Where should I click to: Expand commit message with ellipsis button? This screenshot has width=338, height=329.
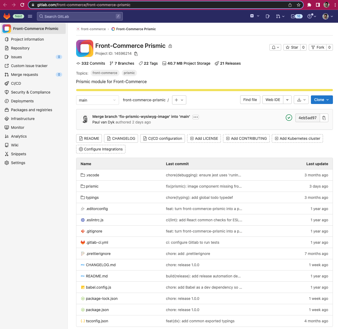[196, 117]
